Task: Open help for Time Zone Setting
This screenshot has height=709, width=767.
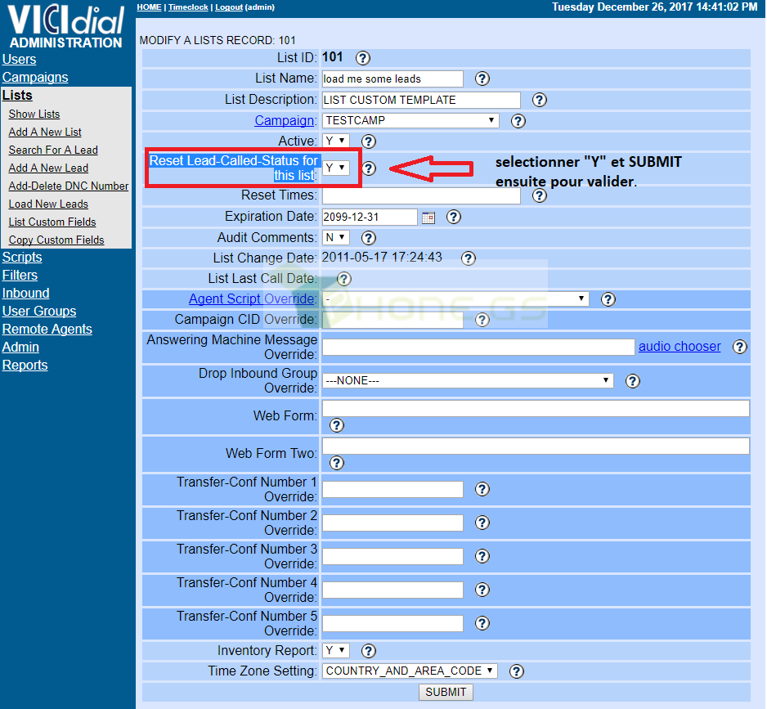Action: tap(517, 671)
